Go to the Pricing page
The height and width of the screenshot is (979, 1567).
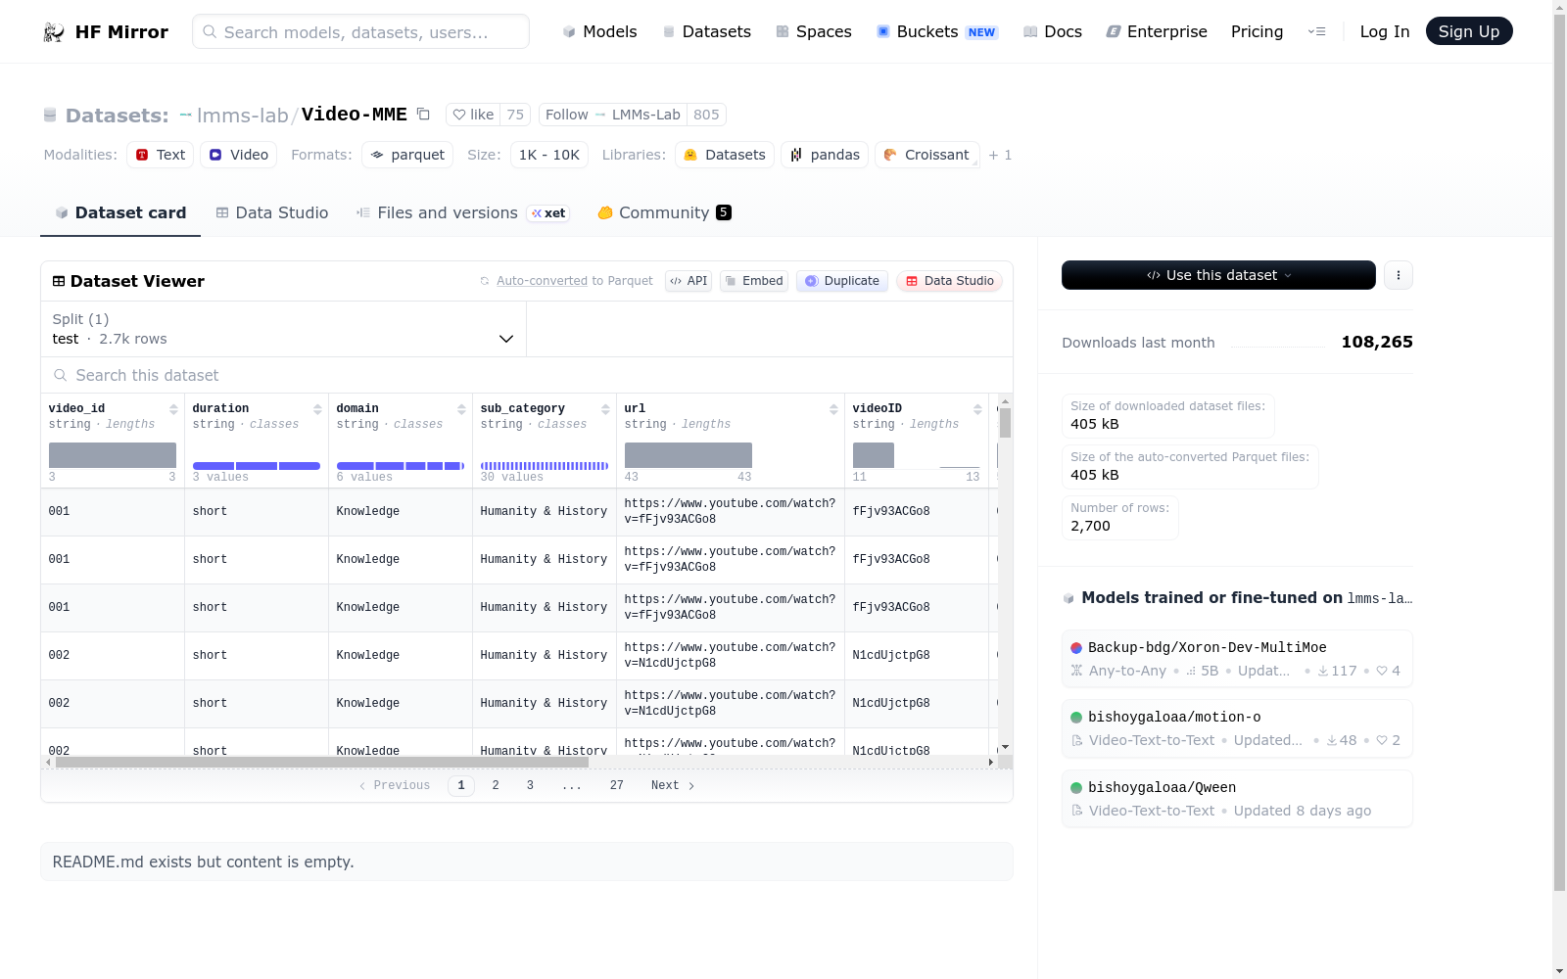(1257, 31)
